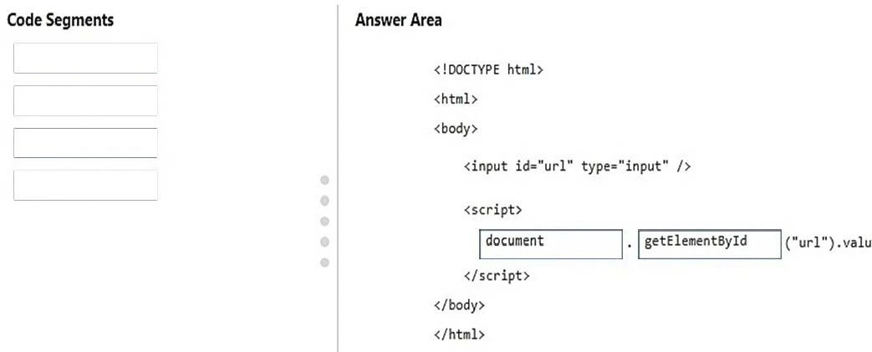The height and width of the screenshot is (352, 872).
Task: Select the second empty code segment box
Action: [85, 100]
